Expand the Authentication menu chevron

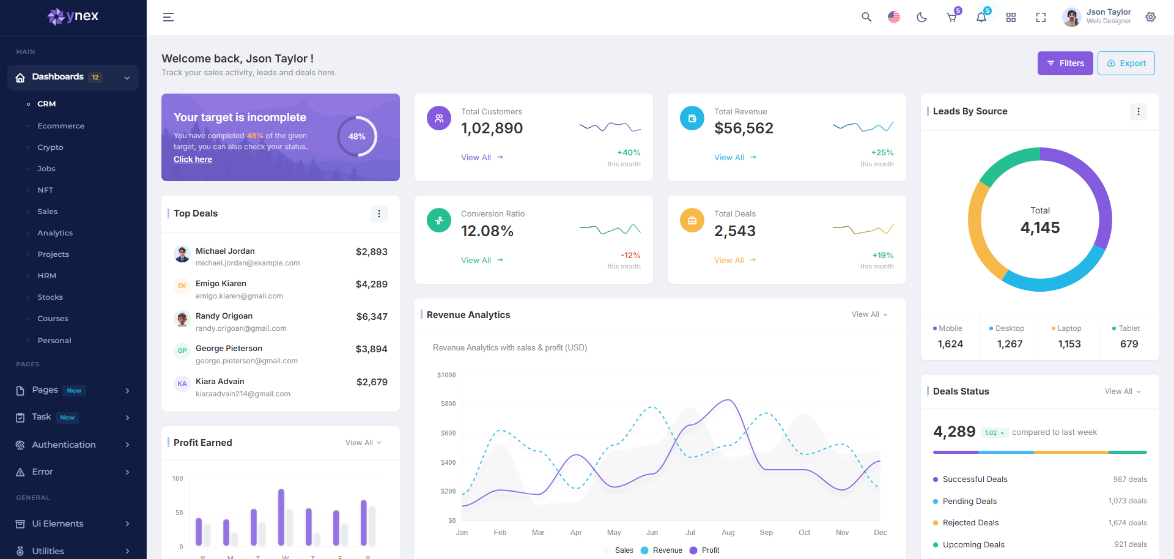click(x=127, y=445)
